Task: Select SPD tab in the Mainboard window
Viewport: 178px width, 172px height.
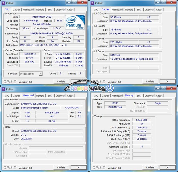Action: (50, 96)
